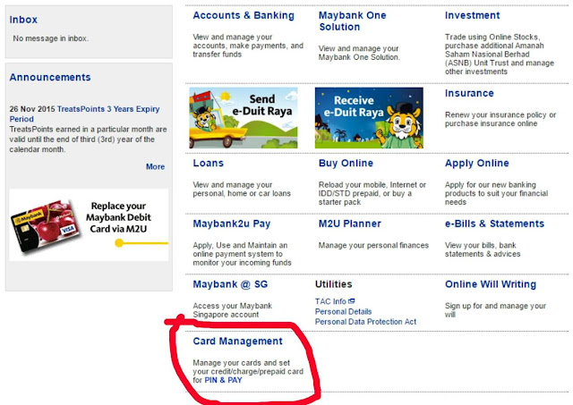Click 'No message in inbox.' text
This screenshot has width=573, height=405.
(x=51, y=38)
